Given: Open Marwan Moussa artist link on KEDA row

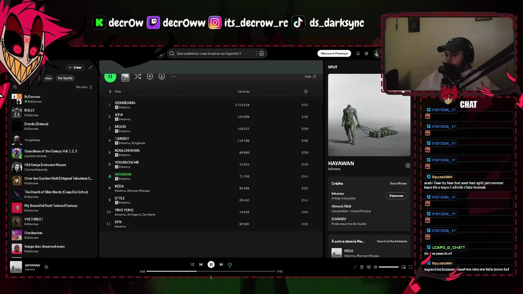Looking at the screenshot, I should [139, 191].
